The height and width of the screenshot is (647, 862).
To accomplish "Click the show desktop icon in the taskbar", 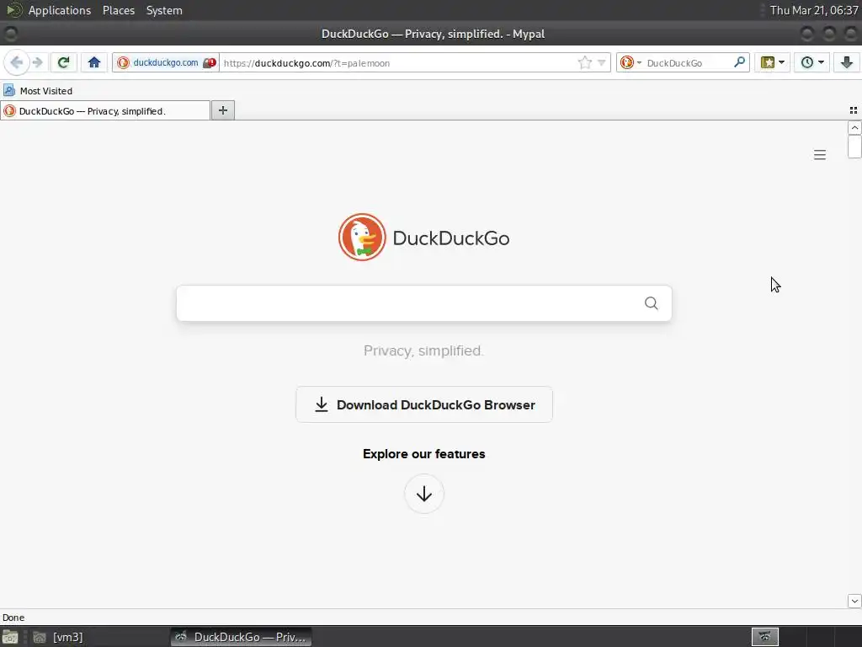I will point(10,637).
